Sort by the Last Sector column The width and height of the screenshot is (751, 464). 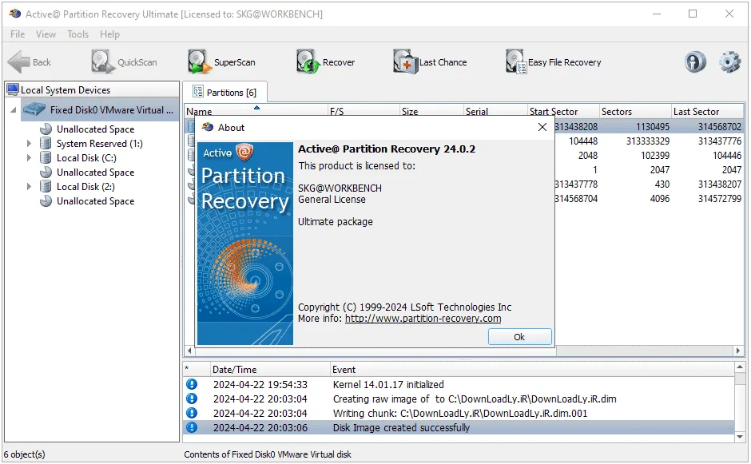click(x=707, y=111)
